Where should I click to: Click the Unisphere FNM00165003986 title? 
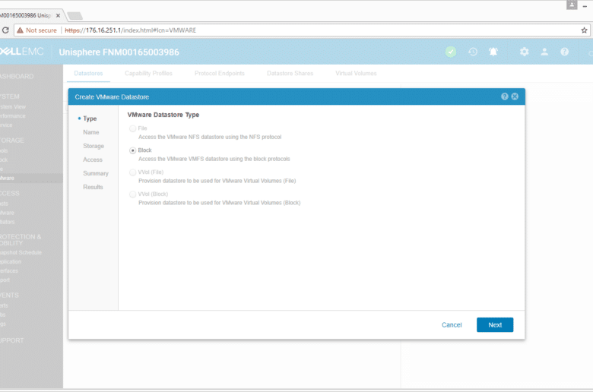[x=119, y=52]
